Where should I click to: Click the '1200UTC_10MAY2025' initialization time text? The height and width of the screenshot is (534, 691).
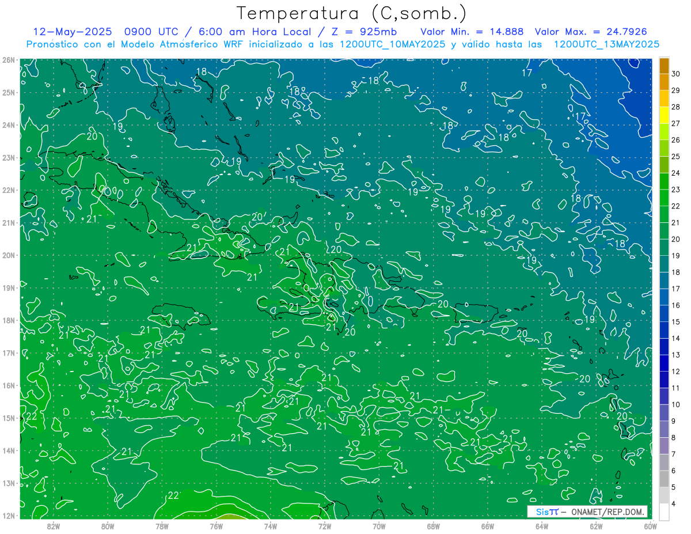pyautogui.click(x=392, y=44)
